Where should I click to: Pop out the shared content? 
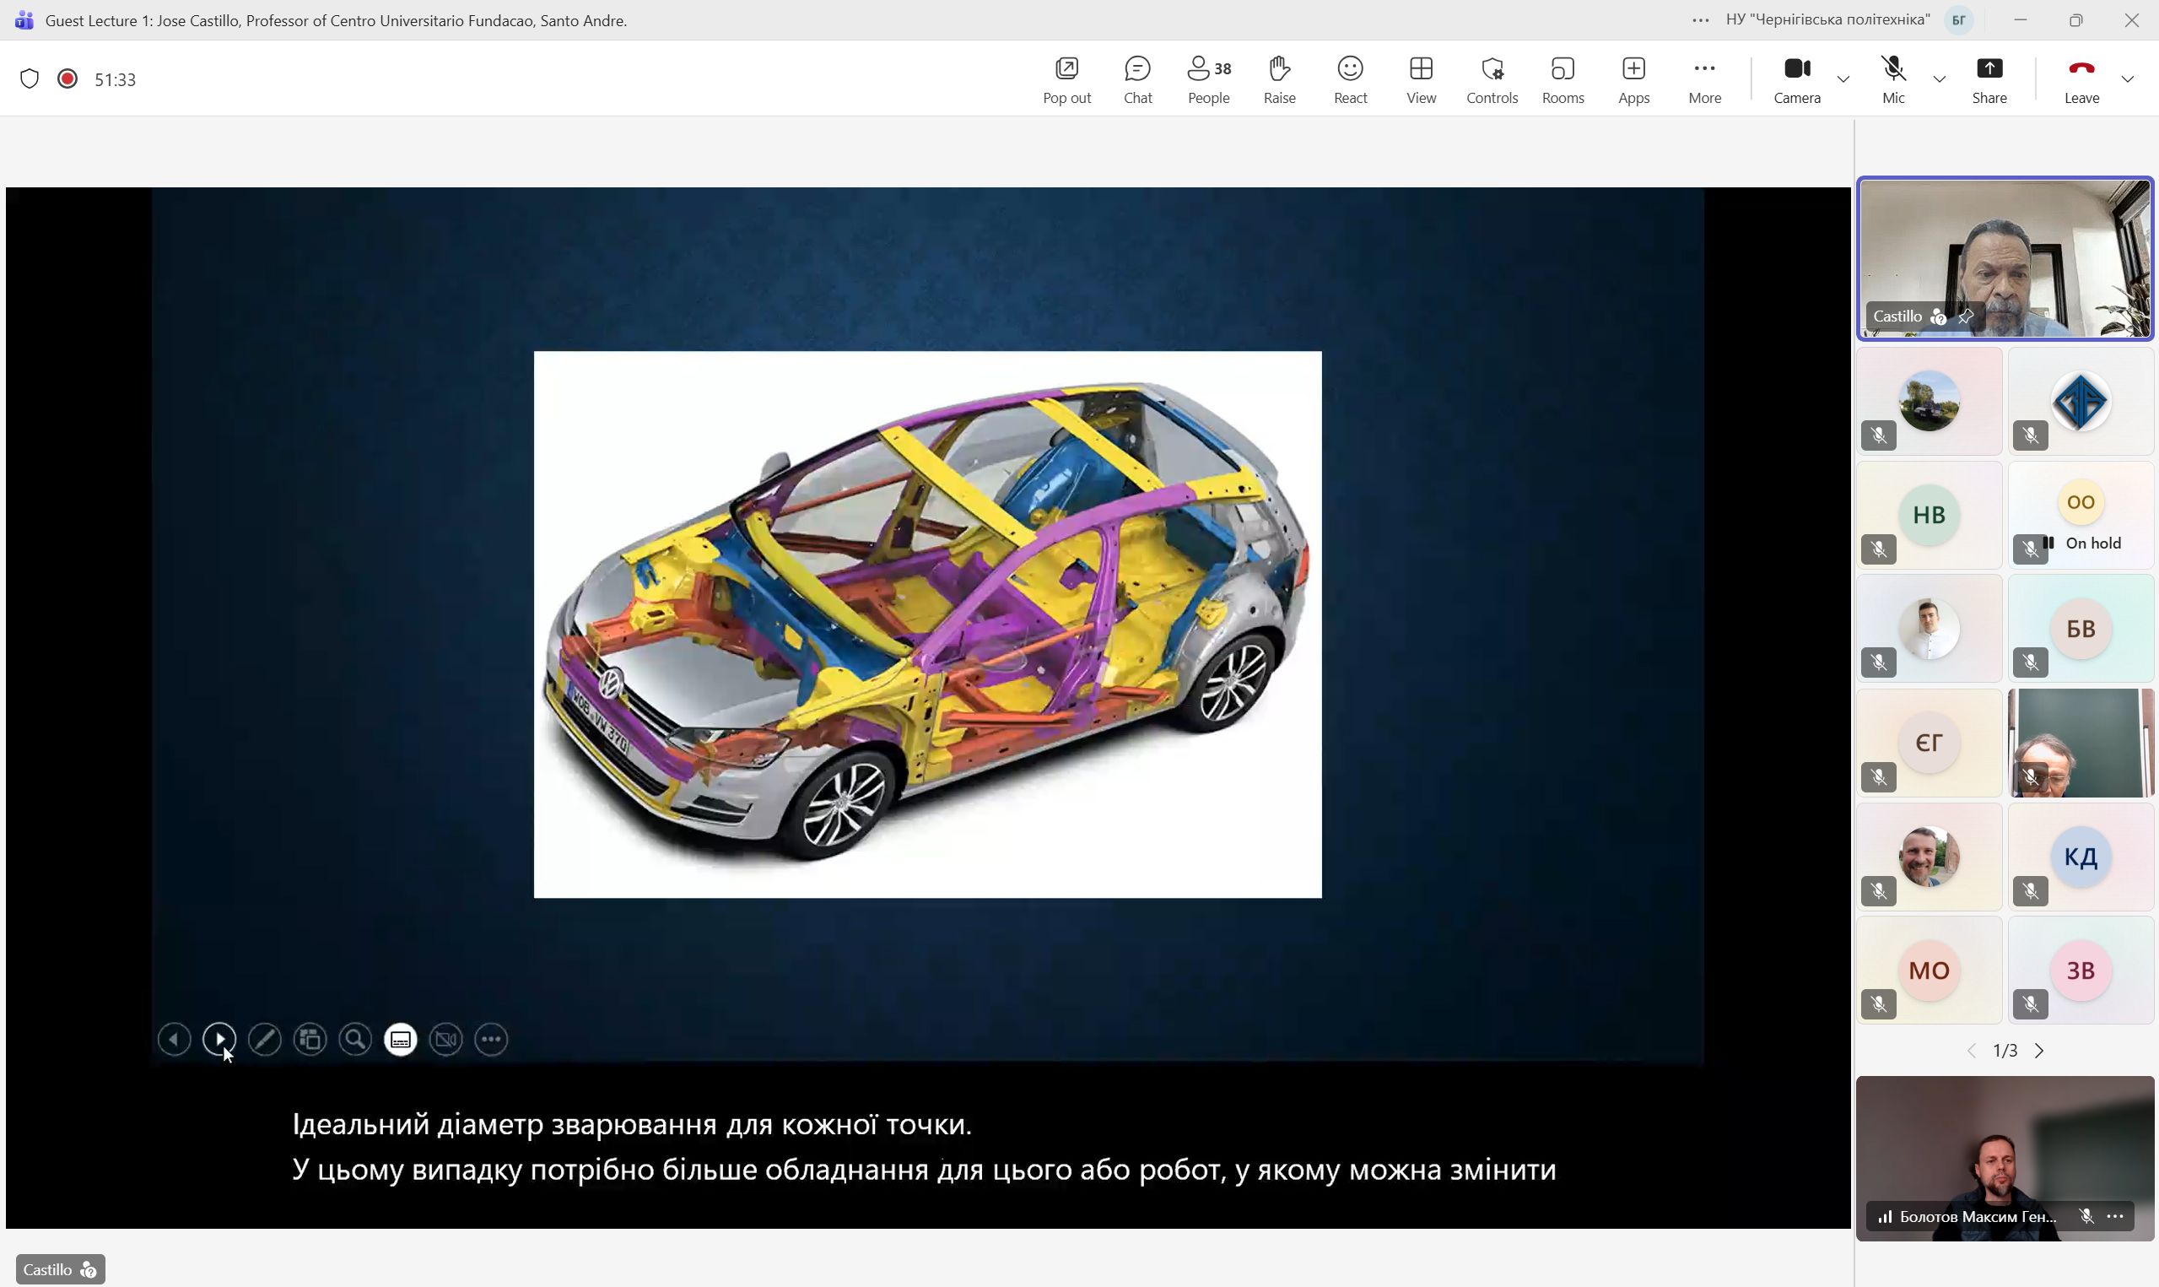click(1066, 79)
